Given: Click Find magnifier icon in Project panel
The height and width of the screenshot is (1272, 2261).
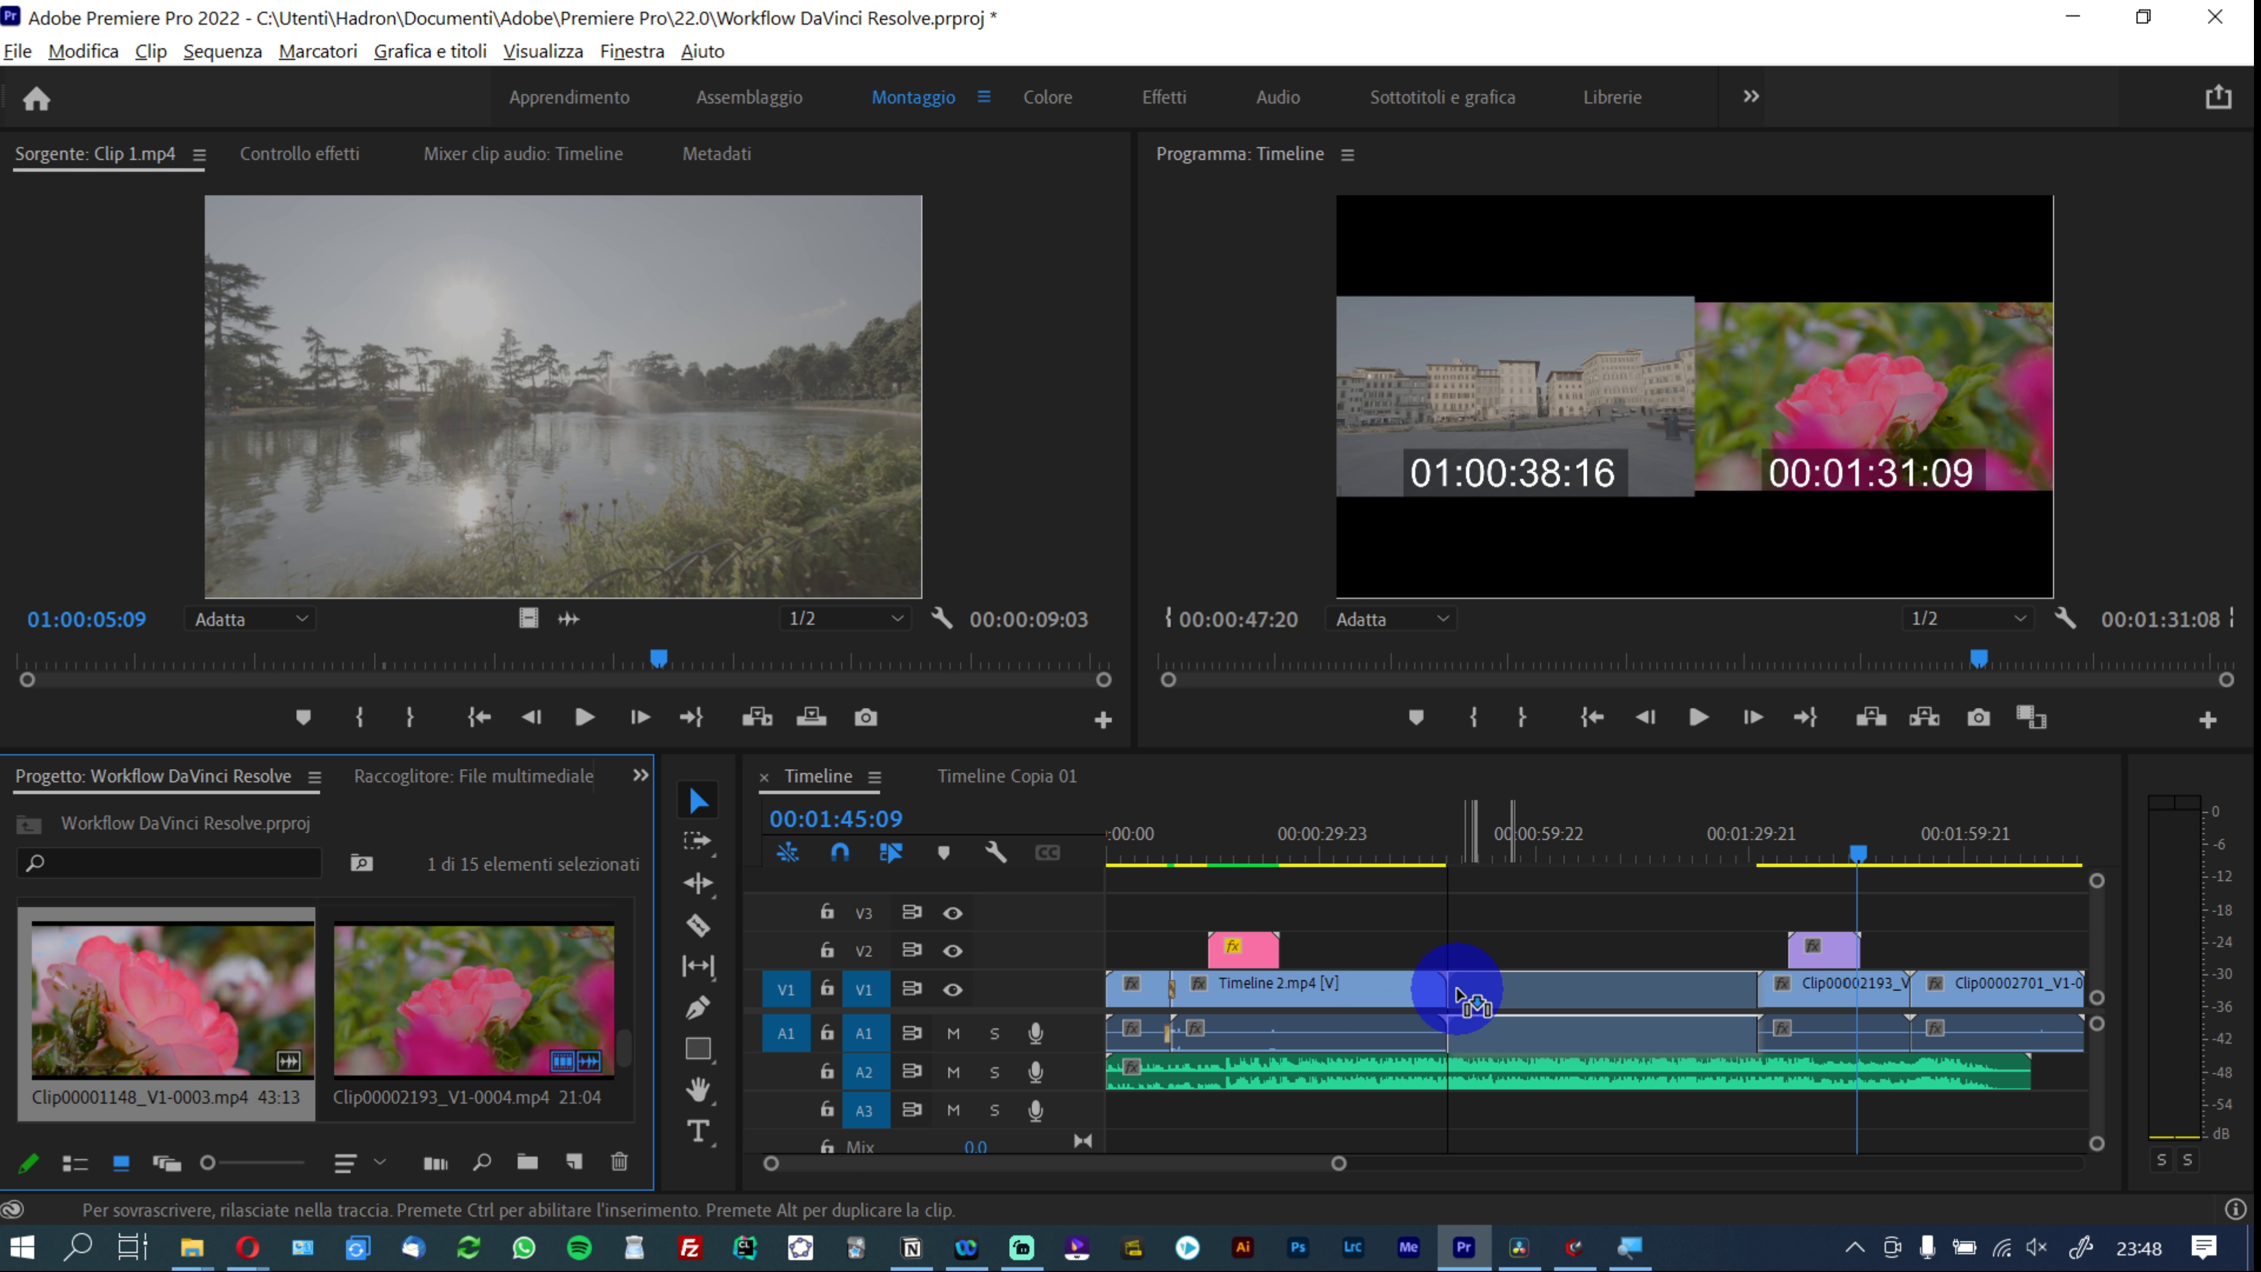Looking at the screenshot, I should (482, 1162).
